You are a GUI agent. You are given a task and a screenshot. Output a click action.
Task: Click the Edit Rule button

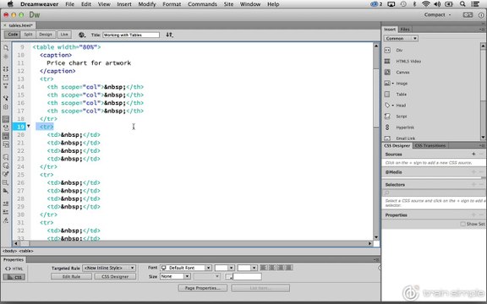tap(71, 276)
